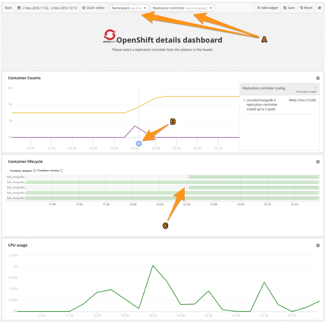This screenshot has width=326, height=323.
Task: Open the Container lifecycle widget menu icon
Action: [318, 162]
